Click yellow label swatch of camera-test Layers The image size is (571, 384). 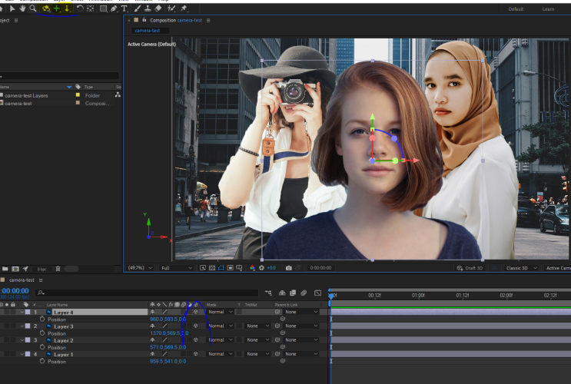point(78,95)
